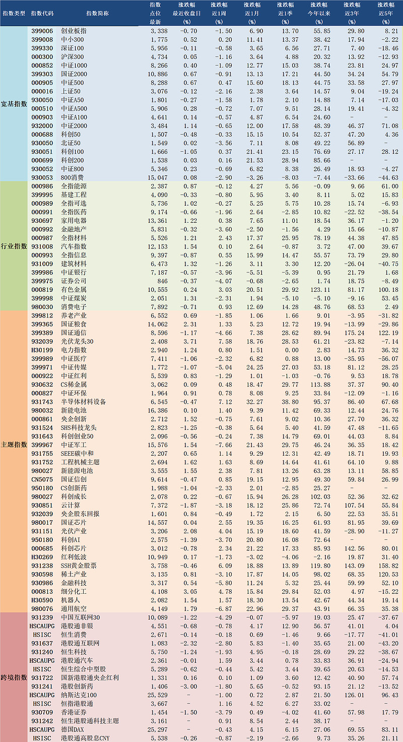The image size is (403, 742).
Task: Click the 近5年 change column header
Action: (x=386, y=13)
